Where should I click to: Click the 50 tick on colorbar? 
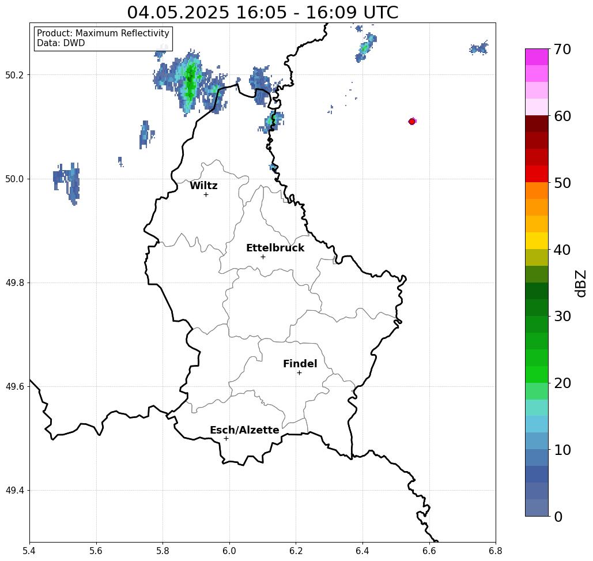coord(562,183)
